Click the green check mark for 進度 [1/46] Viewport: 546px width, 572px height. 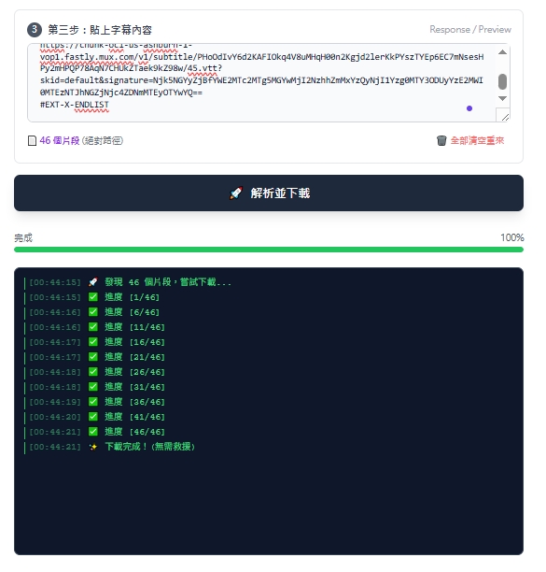click(x=93, y=297)
